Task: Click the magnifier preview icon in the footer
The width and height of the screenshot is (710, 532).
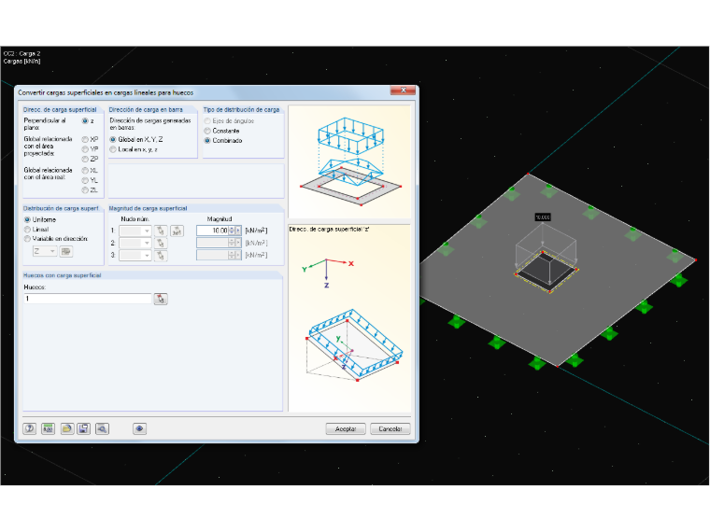Action: pyautogui.click(x=103, y=428)
